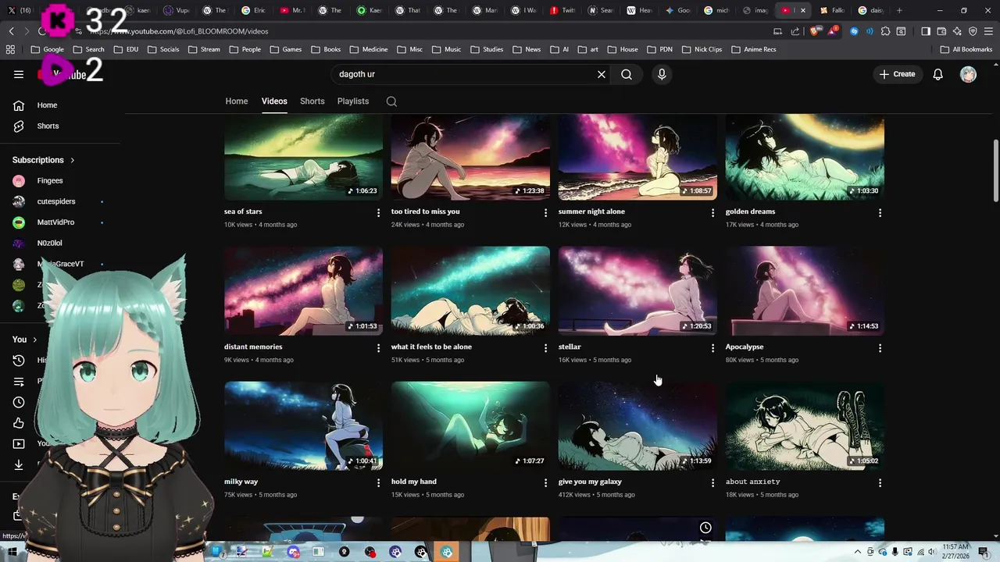Open more options for hold my hand
This screenshot has height=562, width=1000.
(546, 482)
